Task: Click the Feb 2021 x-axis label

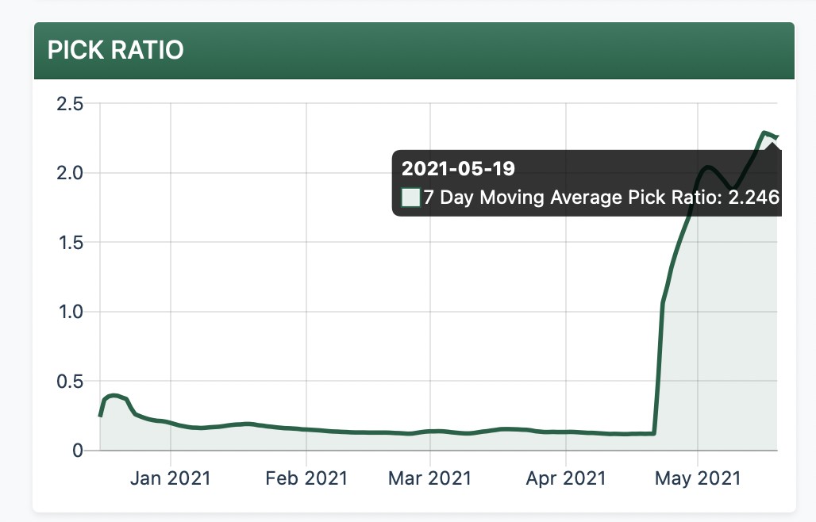Action: [x=307, y=478]
